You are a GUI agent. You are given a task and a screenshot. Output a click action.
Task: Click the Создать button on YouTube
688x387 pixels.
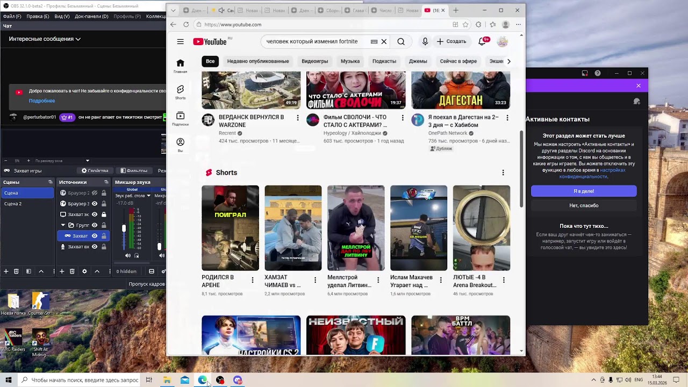click(x=451, y=41)
